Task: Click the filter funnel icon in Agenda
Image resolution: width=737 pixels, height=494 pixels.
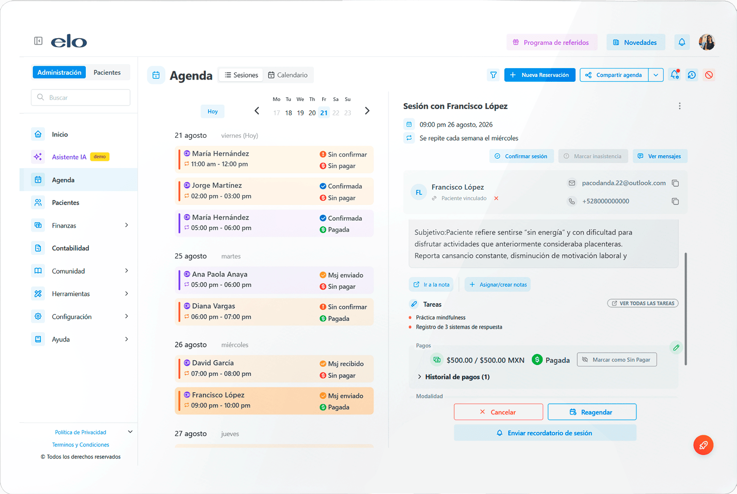Action: (493, 75)
